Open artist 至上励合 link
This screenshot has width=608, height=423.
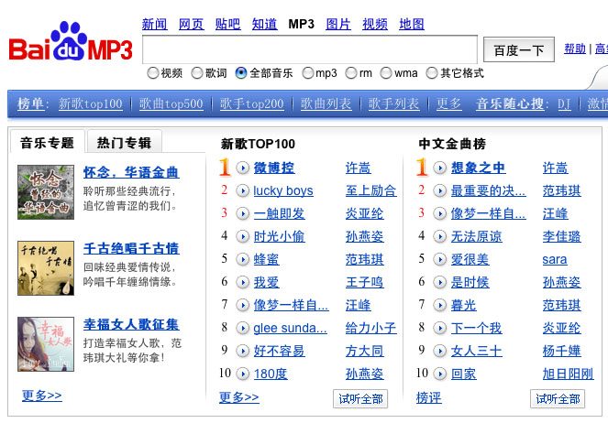coord(370,190)
